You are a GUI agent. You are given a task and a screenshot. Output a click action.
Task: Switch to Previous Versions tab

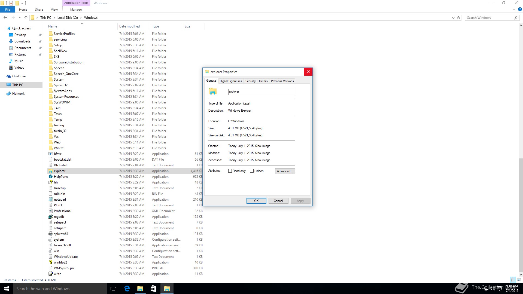[x=282, y=81]
